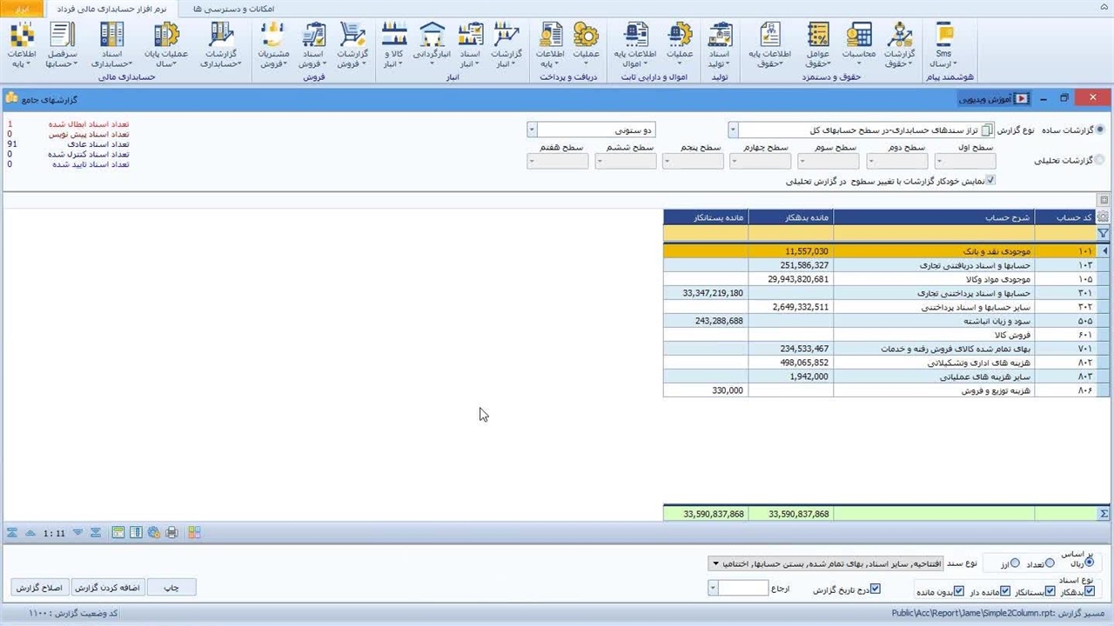Open the انبارگردانی ribbon icon
The height and width of the screenshot is (626, 1114).
pos(432,45)
